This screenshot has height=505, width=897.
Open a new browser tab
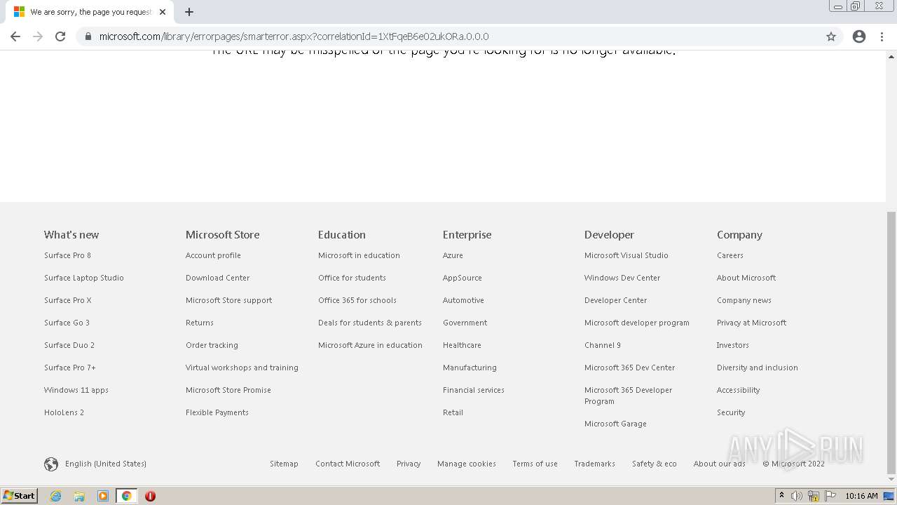click(189, 12)
